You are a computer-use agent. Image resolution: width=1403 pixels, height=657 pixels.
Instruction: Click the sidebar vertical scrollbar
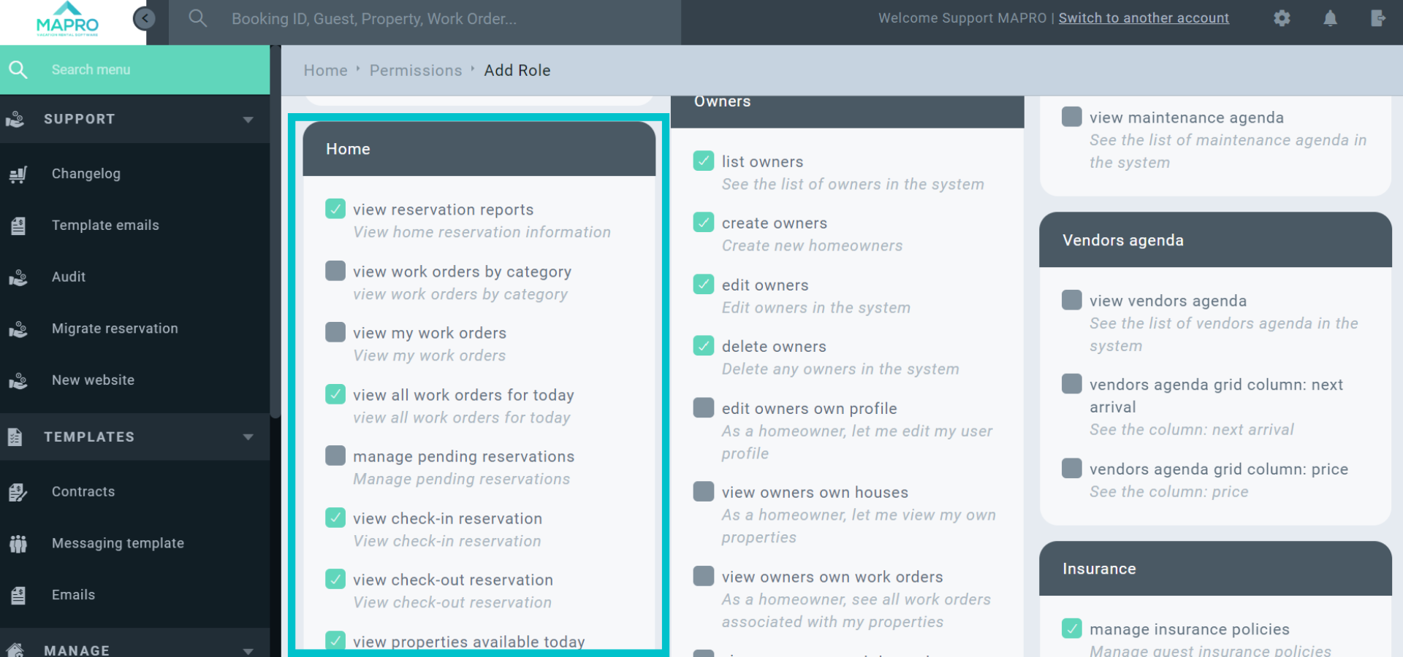[275, 234]
